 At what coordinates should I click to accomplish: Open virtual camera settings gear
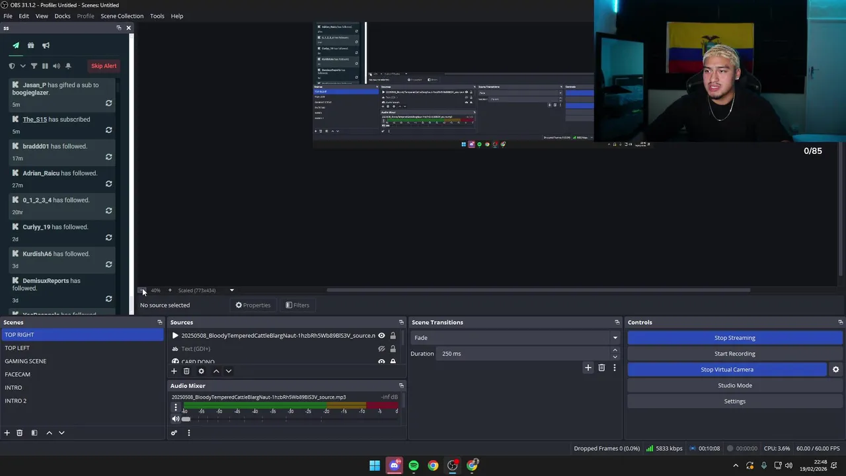[x=835, y=370]
